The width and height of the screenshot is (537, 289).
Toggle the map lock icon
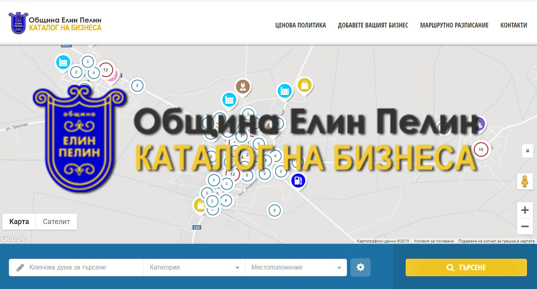click(527, 151)
